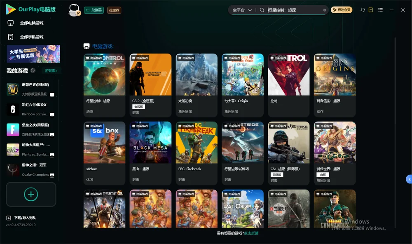
Task: Select 彩虹六号:围攻X in my games
Action: click(x=31, y=109)
